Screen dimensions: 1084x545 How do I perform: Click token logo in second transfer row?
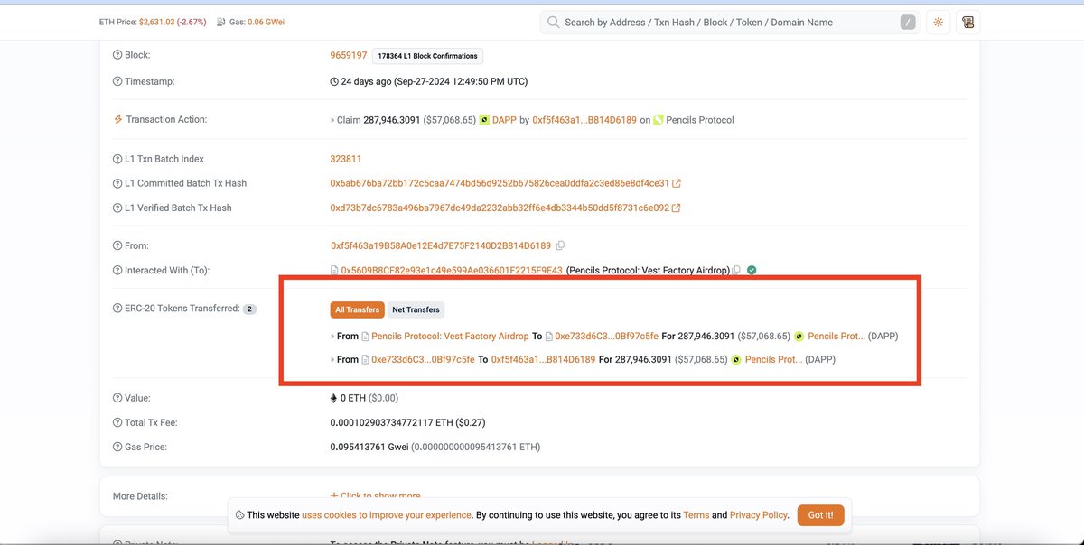pos(736,360)
